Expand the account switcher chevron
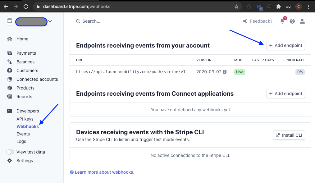Viewport: 315px width, 183px height. pos(50,21)
